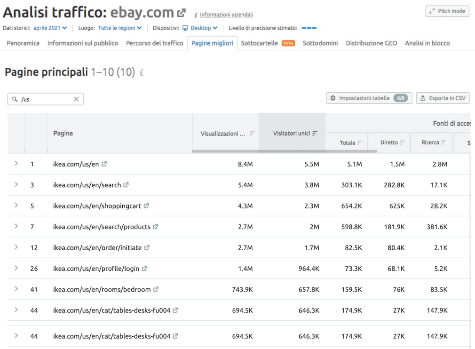Image resolution: width=475 pixels, height=349 pixels.
Task: Select the 625K direct cell
Action: [x=397, y=206]
